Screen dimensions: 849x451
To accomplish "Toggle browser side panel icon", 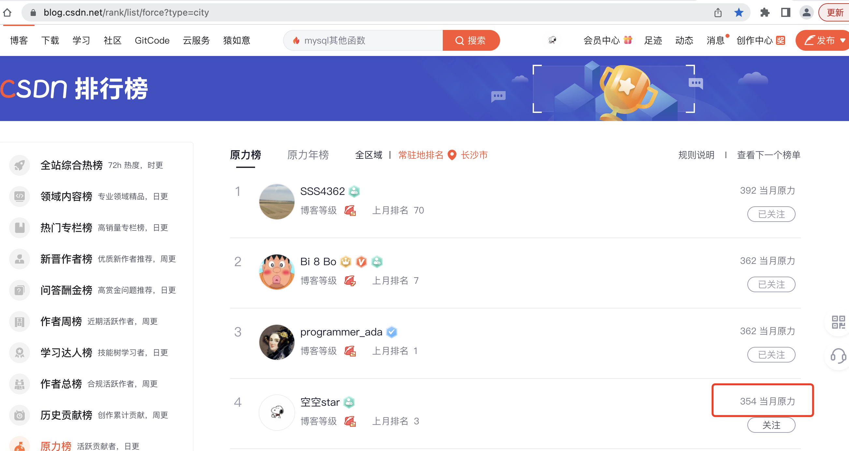I will [786, 12].
